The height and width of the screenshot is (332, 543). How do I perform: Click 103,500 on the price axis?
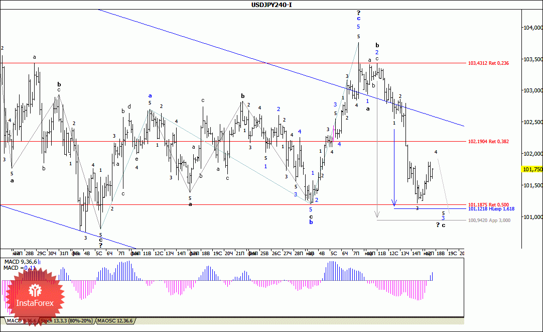tap(532, 59)
